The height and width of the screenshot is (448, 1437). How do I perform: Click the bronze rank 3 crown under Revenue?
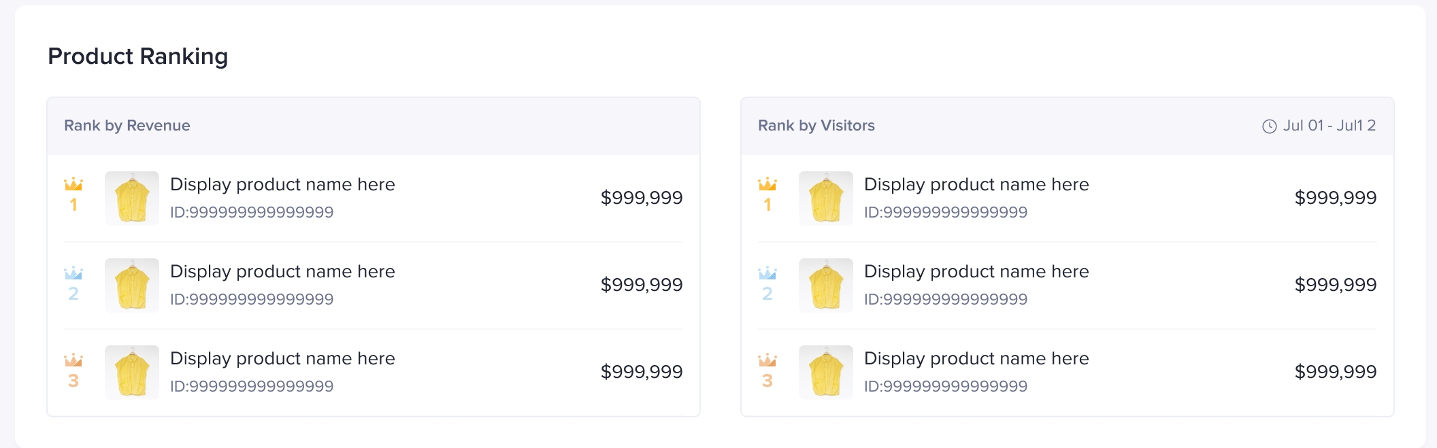click(x=73, y=360)
